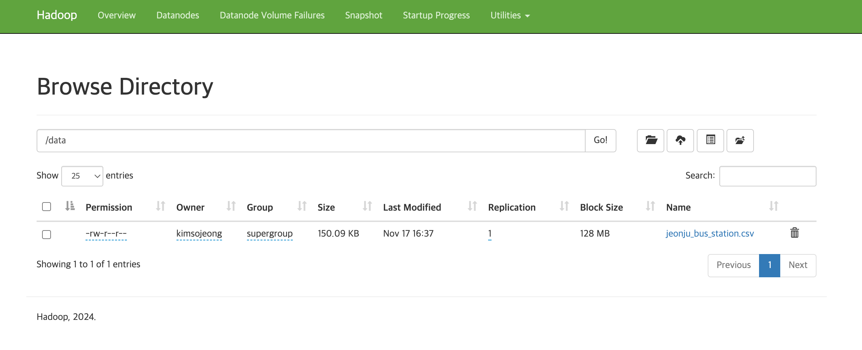
Task: Click the Go! button
Action: coord(600,140)
